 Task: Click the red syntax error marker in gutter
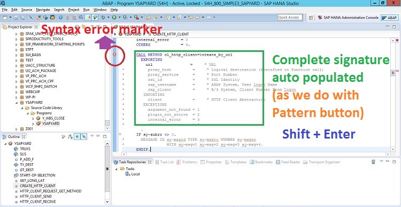tap(114, 54)
